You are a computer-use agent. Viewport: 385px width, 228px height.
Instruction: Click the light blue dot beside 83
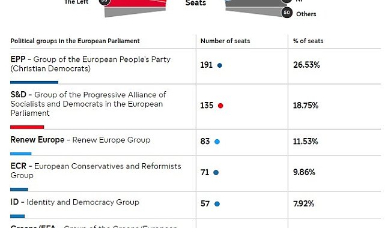[217, 142]
